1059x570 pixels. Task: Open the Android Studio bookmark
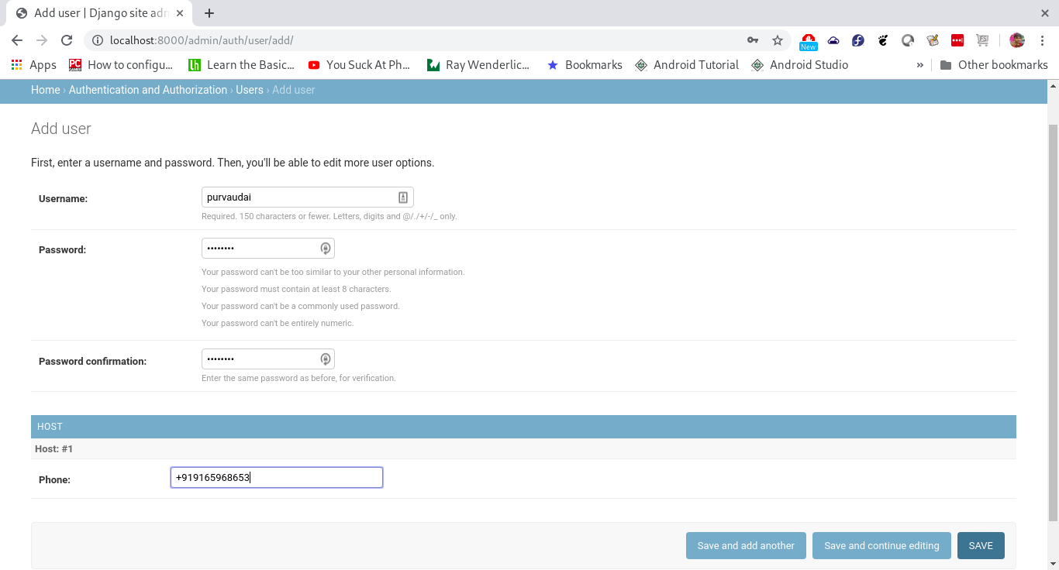[800, 65]
